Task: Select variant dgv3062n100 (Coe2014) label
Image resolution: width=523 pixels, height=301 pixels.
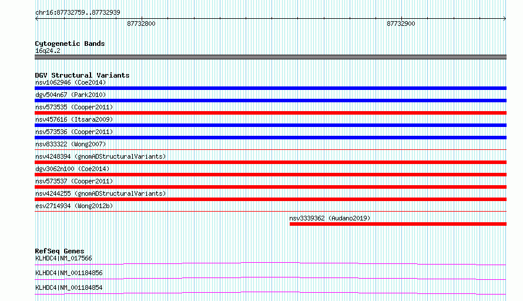Action: coord(72,169)
